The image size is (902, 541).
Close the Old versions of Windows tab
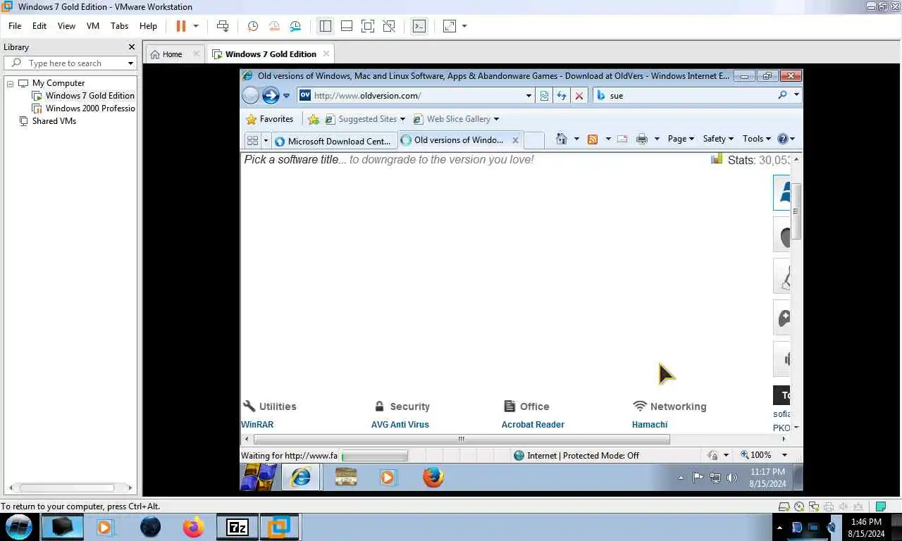(x=515, y=140)
